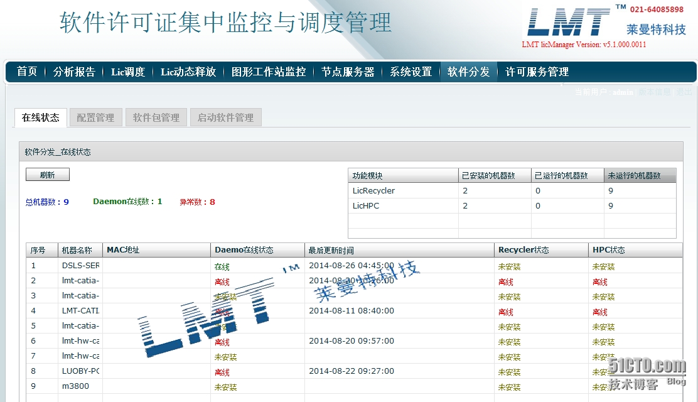Switch to the 配置管理 tab
This screenshot has width=698, height=402.
(x=95, y=117)
